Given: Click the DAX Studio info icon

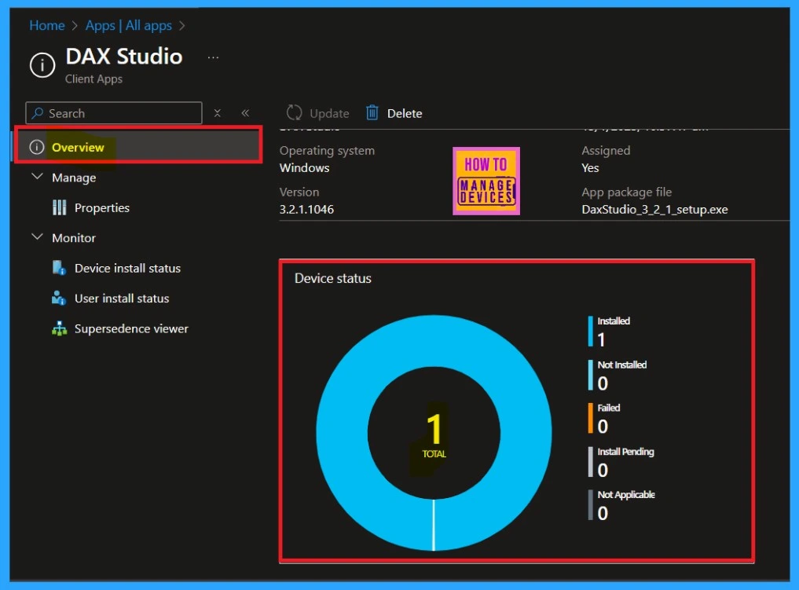Looking at the screenshot, I should 42,65.
